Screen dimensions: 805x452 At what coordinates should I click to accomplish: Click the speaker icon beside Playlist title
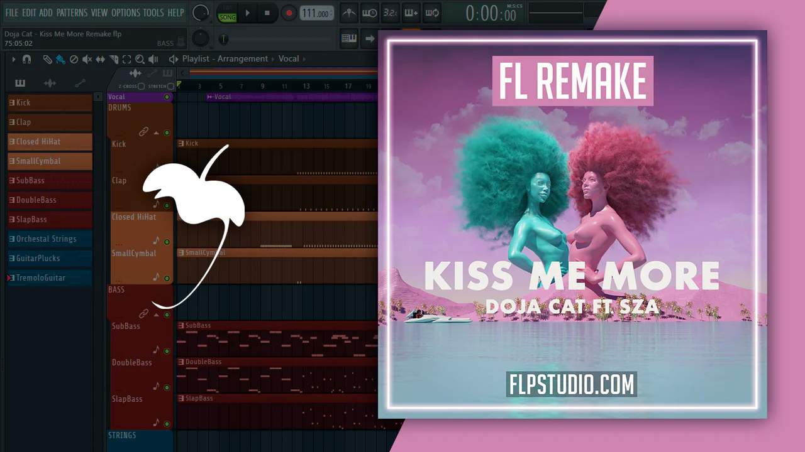(x=174, y=59)
